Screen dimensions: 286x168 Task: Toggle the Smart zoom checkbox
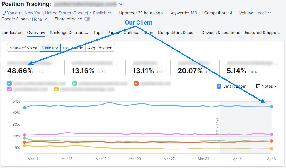219,86
